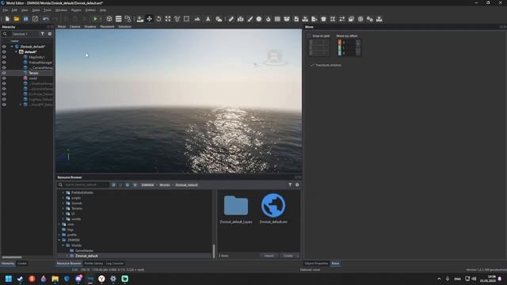Viewport: 507px width, 285px height.
Task: Click the hexagon entity tool icon
Action: (109, 19)
